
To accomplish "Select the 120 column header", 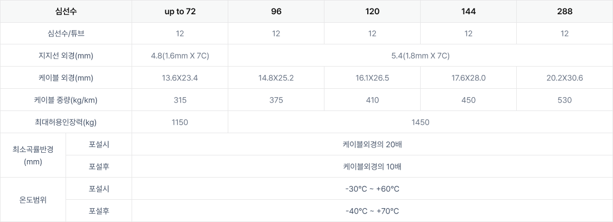I will coord(372,11).
